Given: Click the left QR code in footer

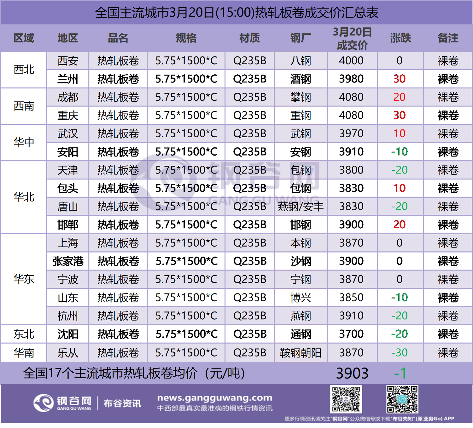Looking at the screenshot, I should [346, 399].
